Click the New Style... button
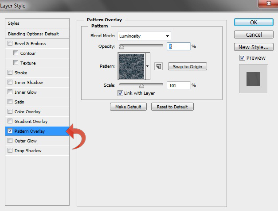 (x=253, y=47)
